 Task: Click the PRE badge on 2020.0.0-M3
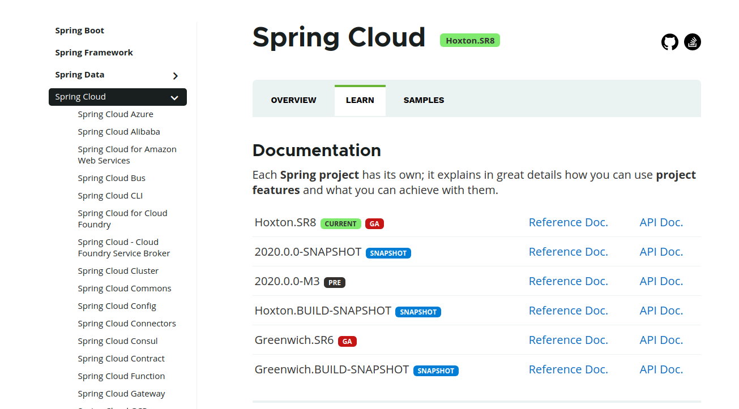point(335,282)
